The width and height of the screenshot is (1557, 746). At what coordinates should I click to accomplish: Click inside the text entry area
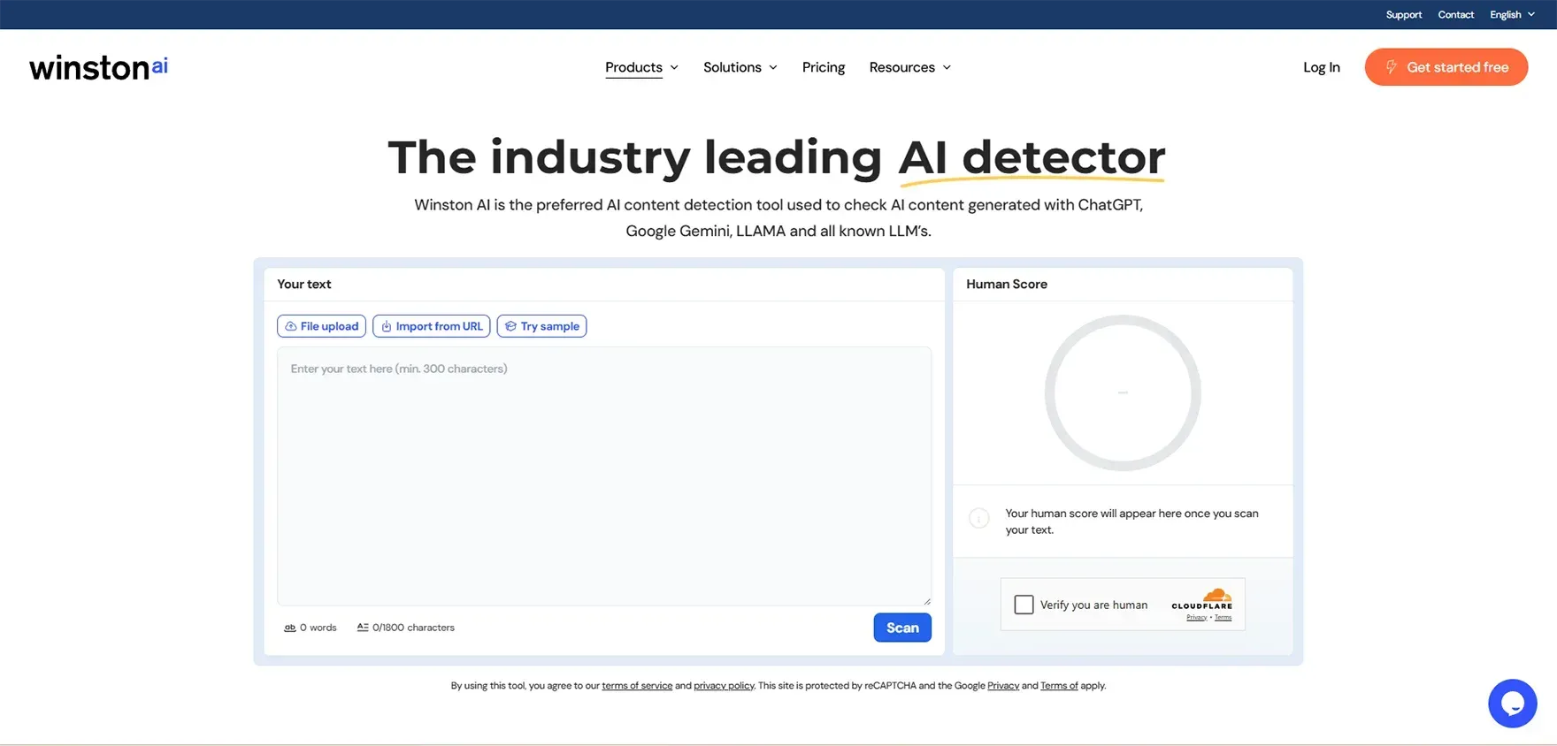(x=603, y=477)
